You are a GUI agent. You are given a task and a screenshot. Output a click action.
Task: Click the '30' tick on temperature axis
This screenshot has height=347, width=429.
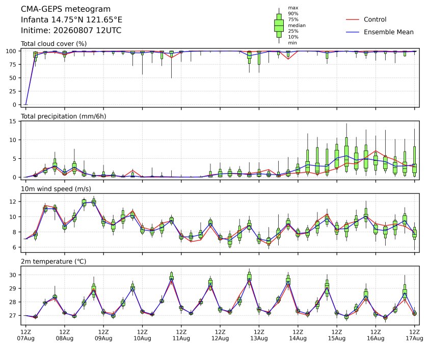[13, 275]
